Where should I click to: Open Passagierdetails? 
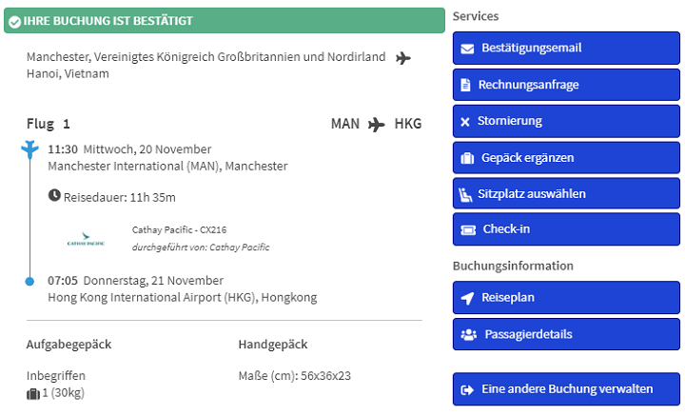tap(566, 334)
